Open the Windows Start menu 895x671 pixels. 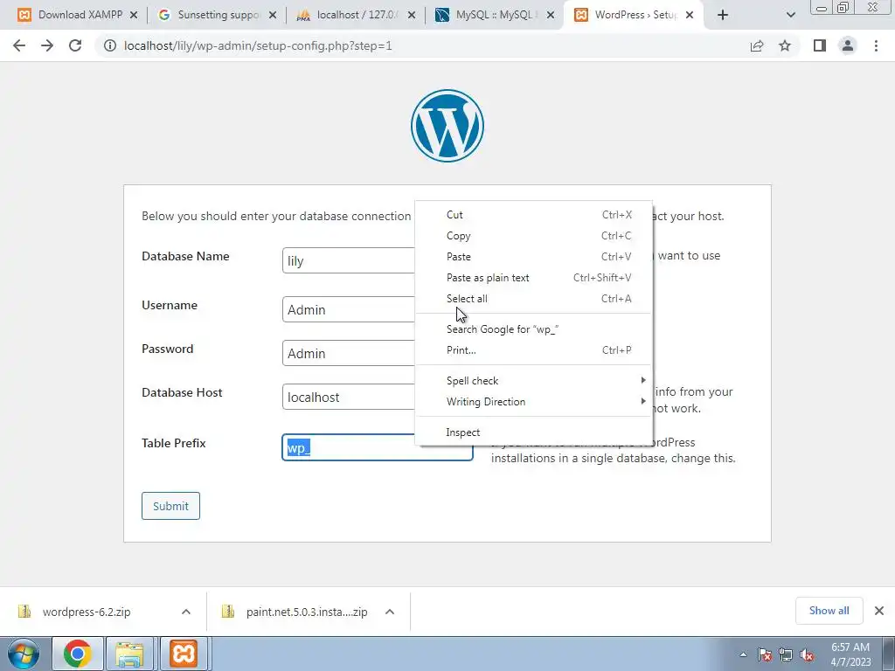[x=22, y=654]
